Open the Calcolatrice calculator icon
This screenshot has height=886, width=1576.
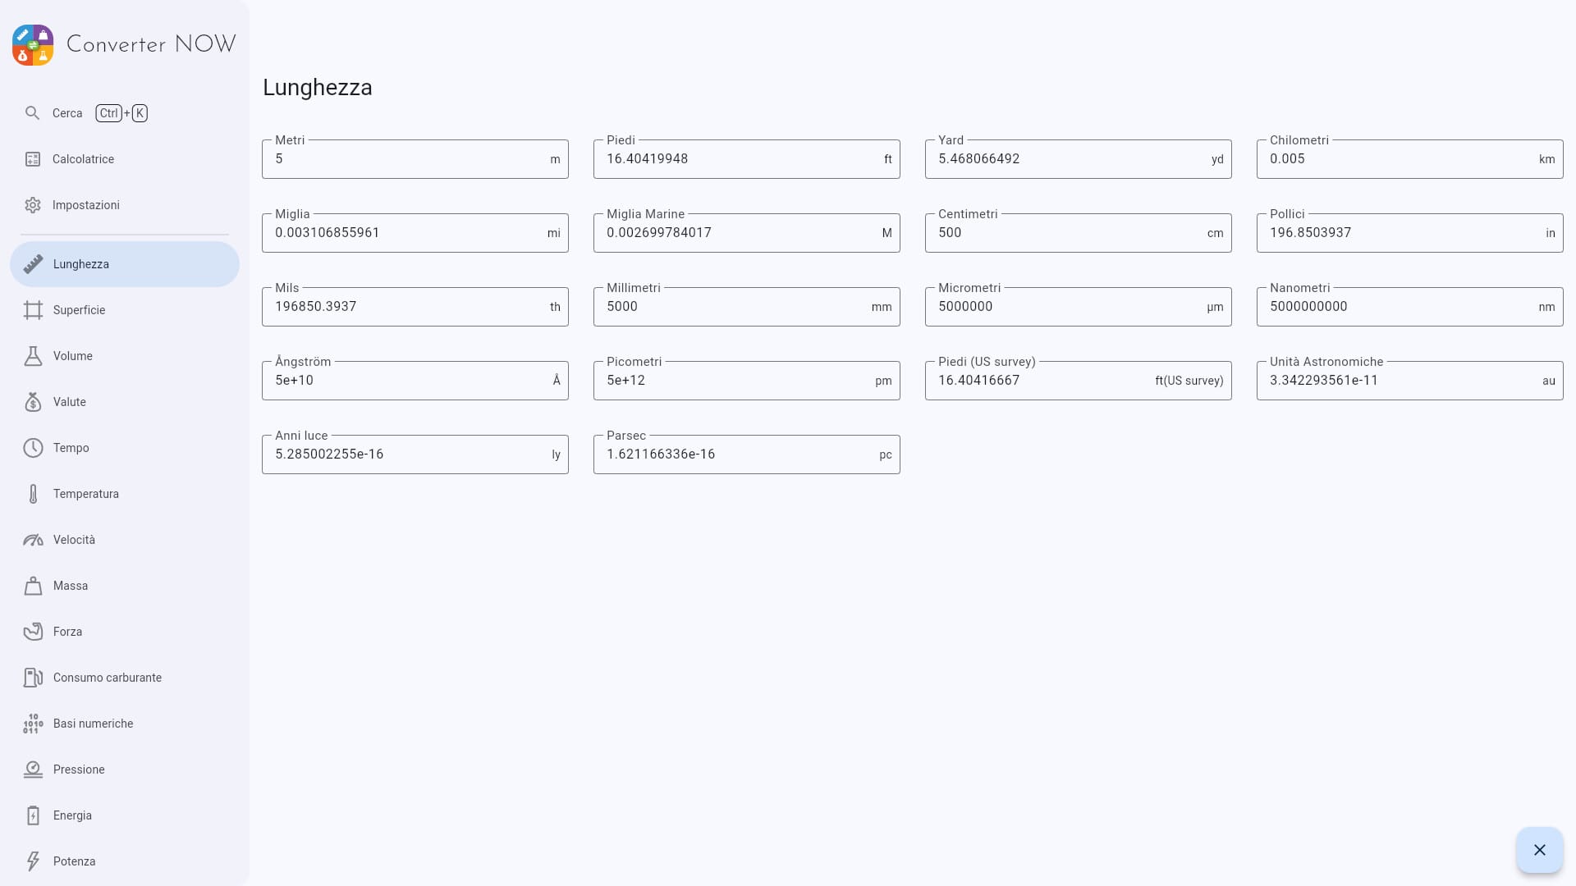point(32,159)
